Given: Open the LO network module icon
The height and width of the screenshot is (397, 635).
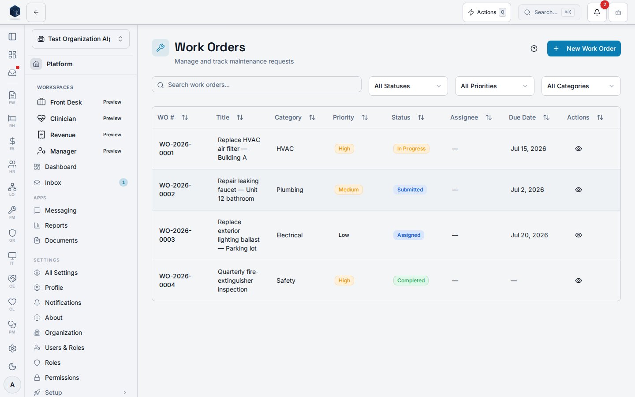Looking at the screenshot, I should point(12,189).
